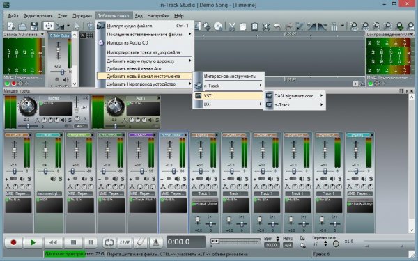Toggle mute speaker on 5 BASS channel
Screen dimensions: 418x261
click(146, 179)
